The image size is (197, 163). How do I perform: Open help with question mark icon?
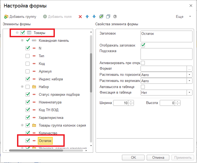coord(115,16)
